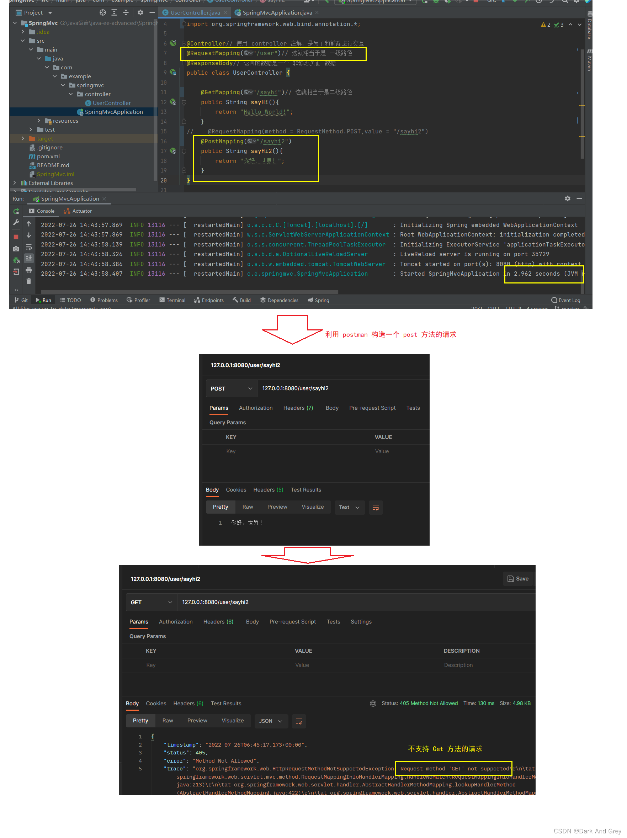
Task: Click the Up the stack trace arrow
Action: [29, 224]
